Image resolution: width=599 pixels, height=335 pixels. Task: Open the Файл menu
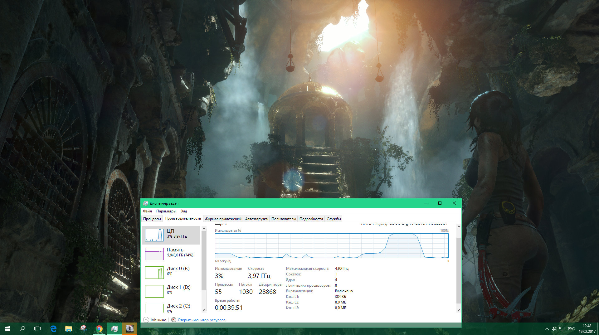[147, 211]
